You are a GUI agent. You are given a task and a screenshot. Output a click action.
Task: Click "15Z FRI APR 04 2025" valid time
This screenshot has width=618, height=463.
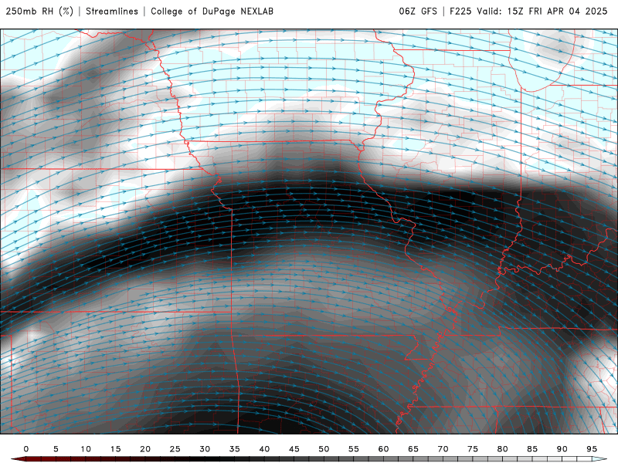(557, 12)
